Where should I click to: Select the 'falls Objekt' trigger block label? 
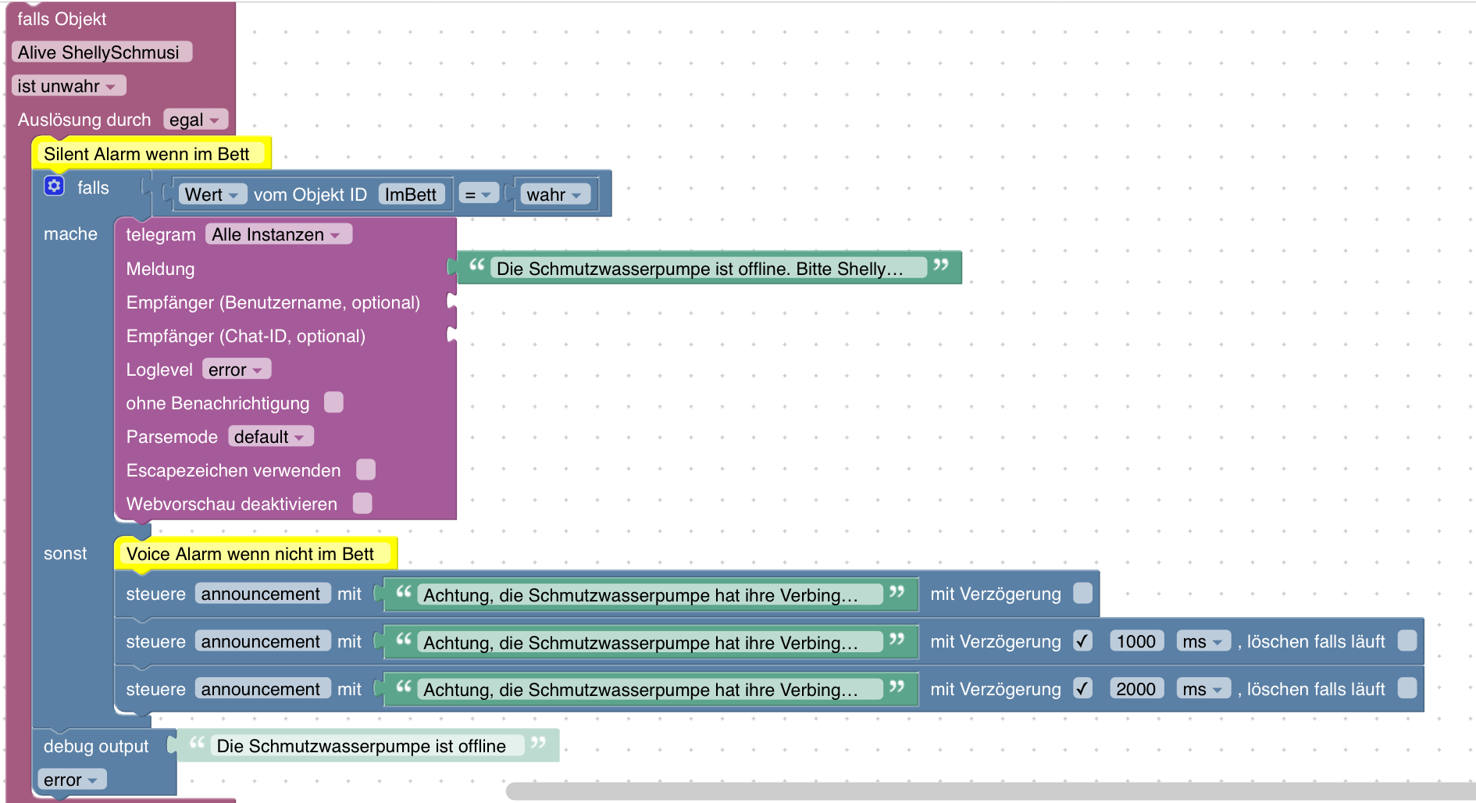click(62, 19)
